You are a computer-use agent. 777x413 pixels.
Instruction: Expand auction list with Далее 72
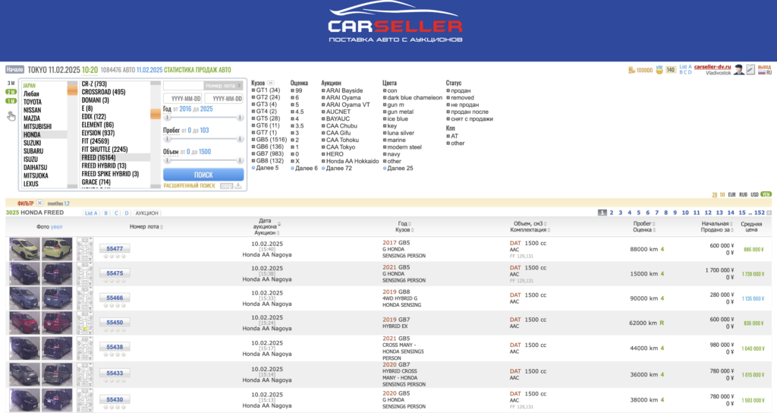(x=336, y=168)
